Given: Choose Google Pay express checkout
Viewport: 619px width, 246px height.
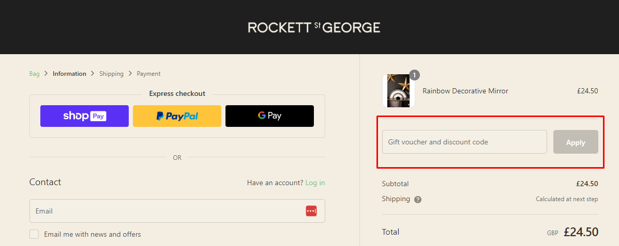Looking at the screenshot, I should click(x=269, y=116).
